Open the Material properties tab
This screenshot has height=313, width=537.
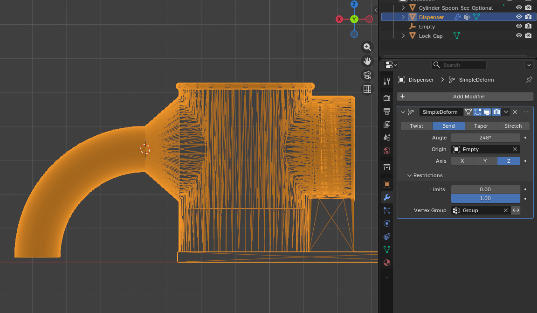pos(386,263)
